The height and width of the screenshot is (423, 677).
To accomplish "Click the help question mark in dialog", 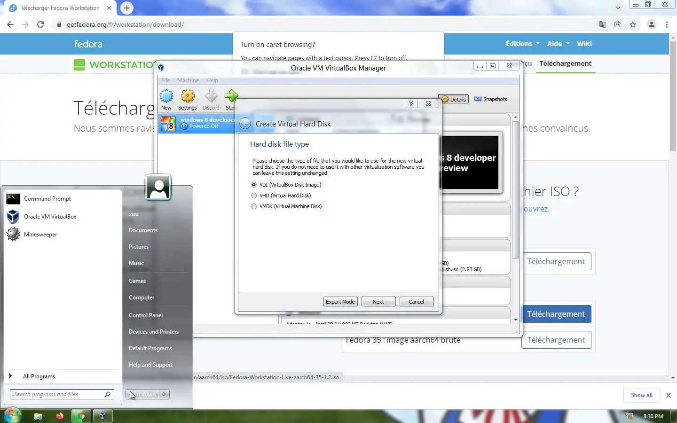I will [x=411, y=103].
